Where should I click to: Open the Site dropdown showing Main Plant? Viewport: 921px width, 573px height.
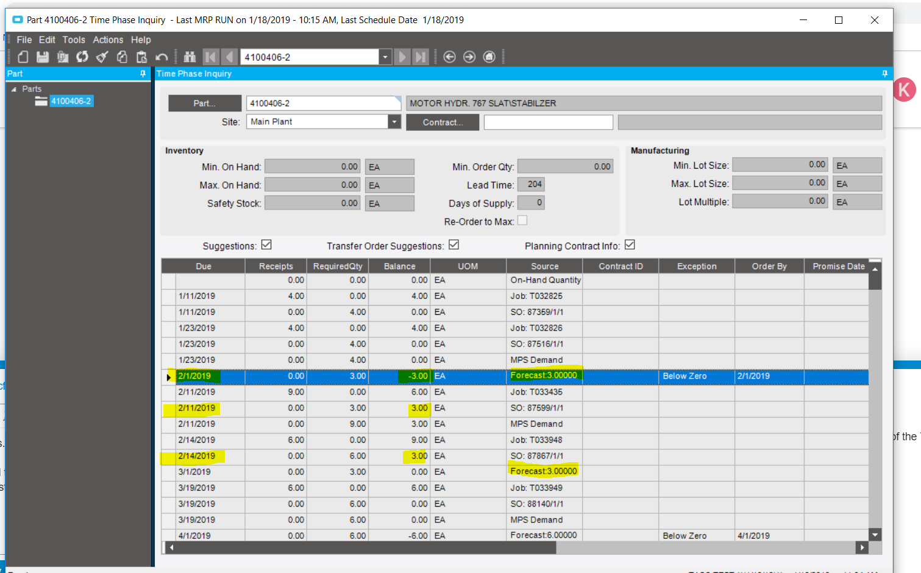tap(394, 122)
